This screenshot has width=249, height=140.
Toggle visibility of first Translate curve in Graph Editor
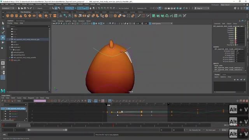pyautogui.click(x=5, y=112)
